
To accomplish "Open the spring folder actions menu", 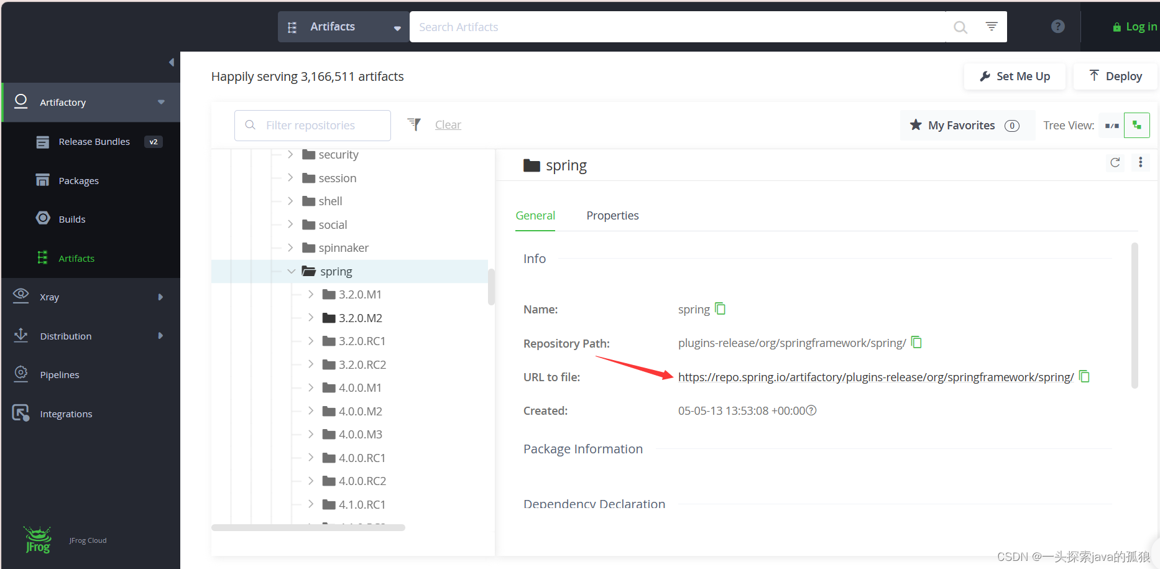I will (x=1140, y=162).
